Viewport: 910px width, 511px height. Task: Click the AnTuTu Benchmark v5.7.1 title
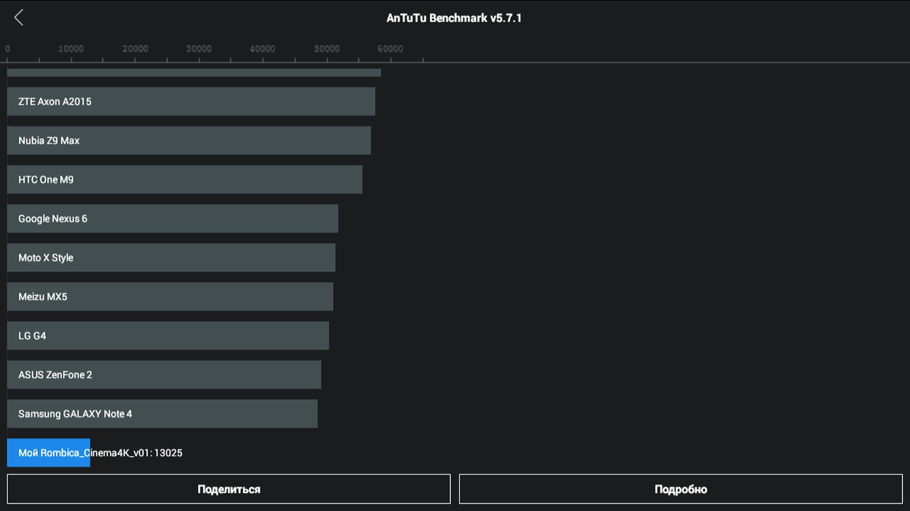pyautogui.click(x=454, y=18)
